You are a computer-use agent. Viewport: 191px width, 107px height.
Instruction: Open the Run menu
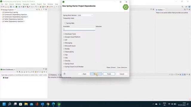coord(44,4)
